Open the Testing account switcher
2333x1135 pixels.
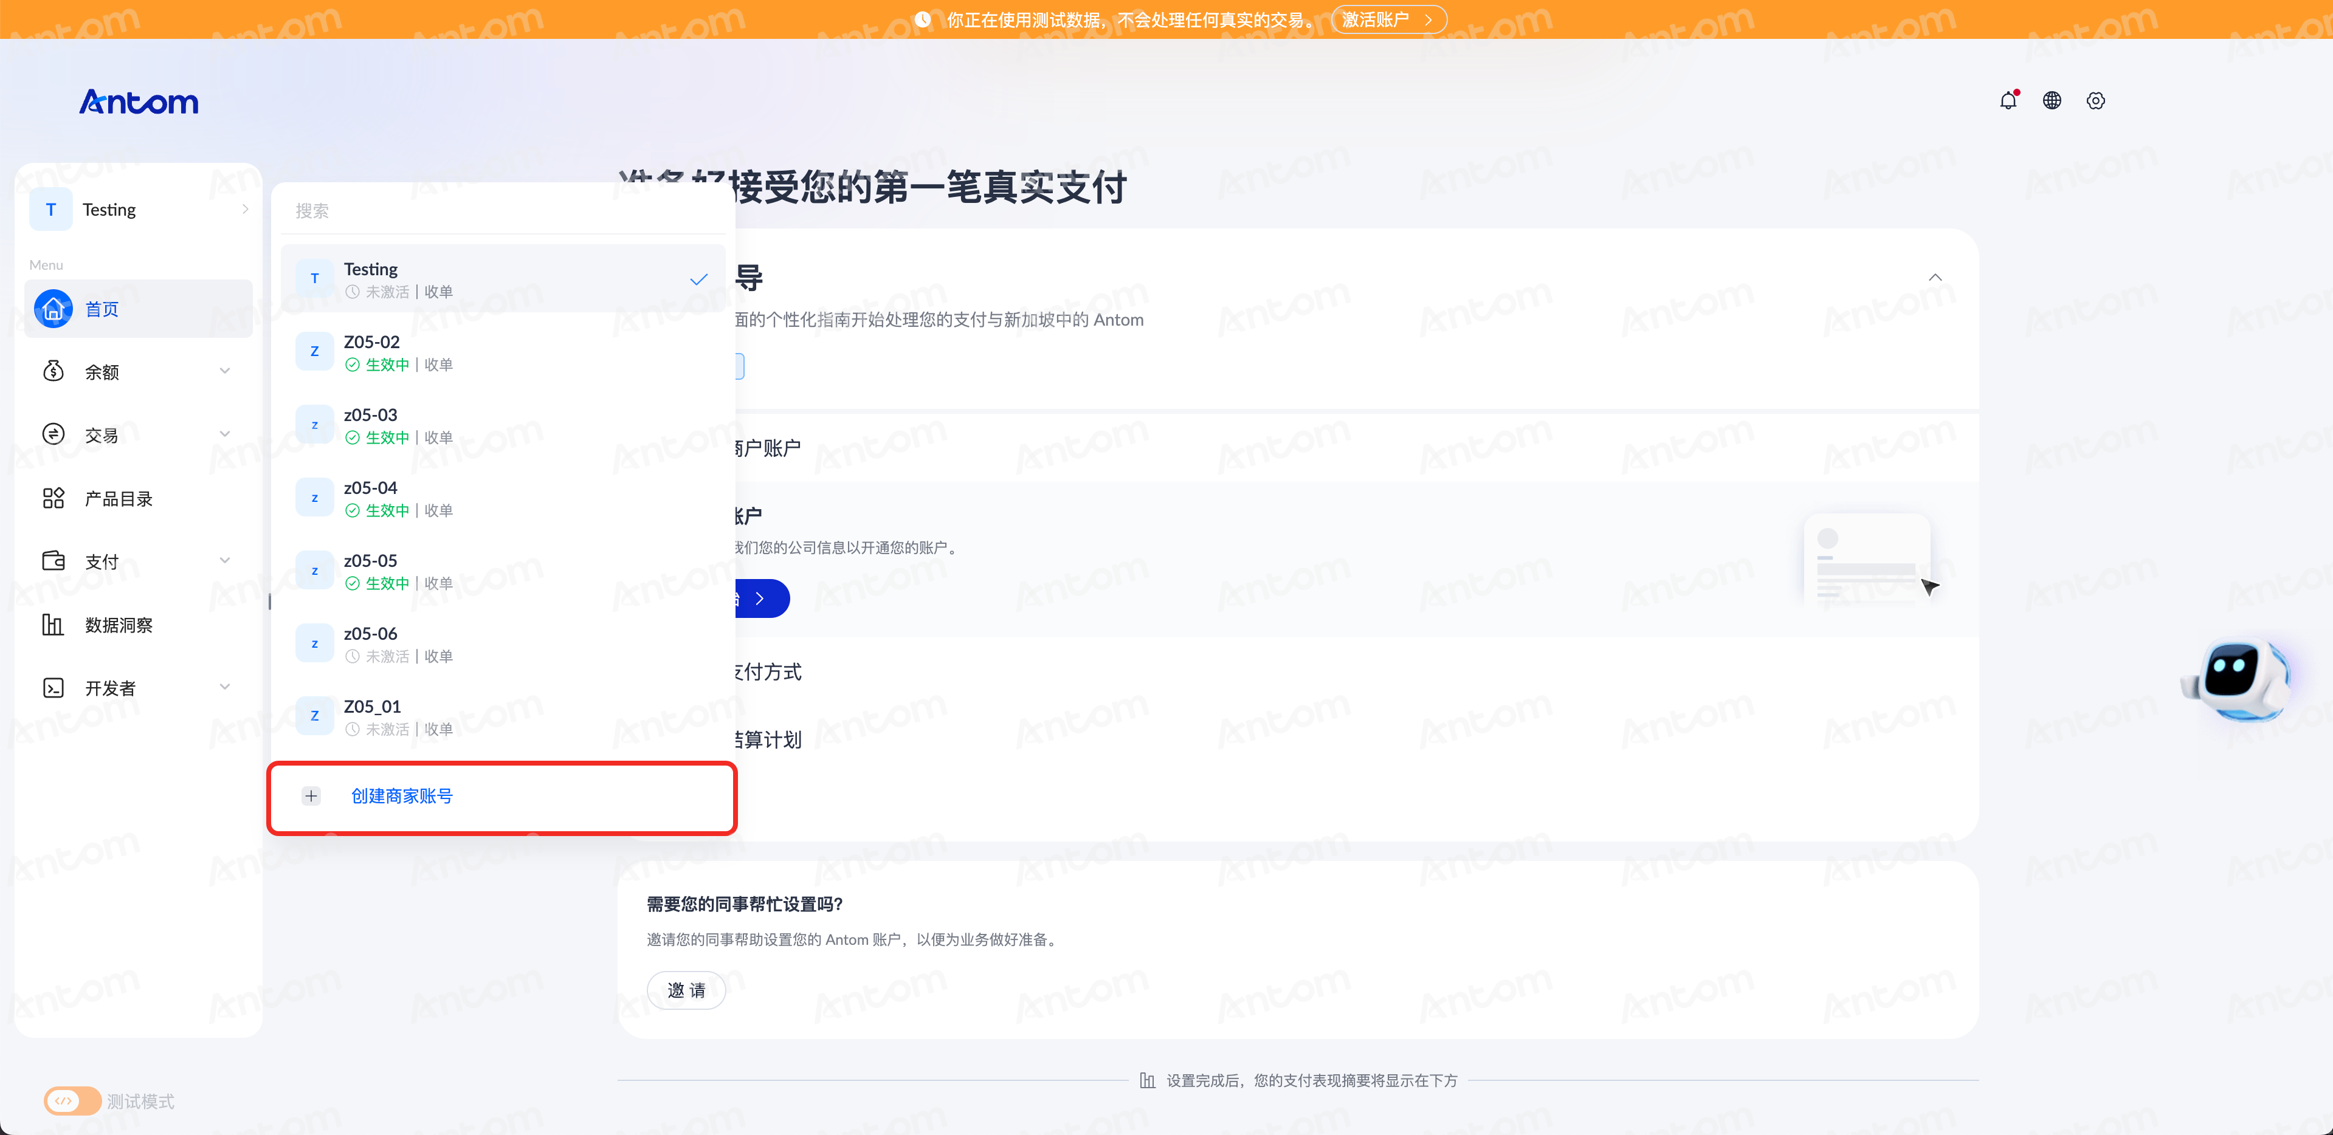(139, 209)
